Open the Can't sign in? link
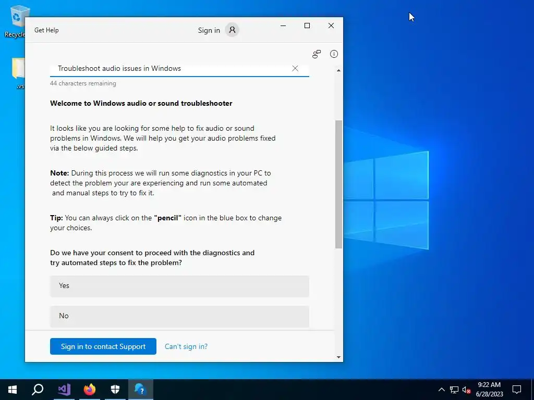 pos(186,346)
